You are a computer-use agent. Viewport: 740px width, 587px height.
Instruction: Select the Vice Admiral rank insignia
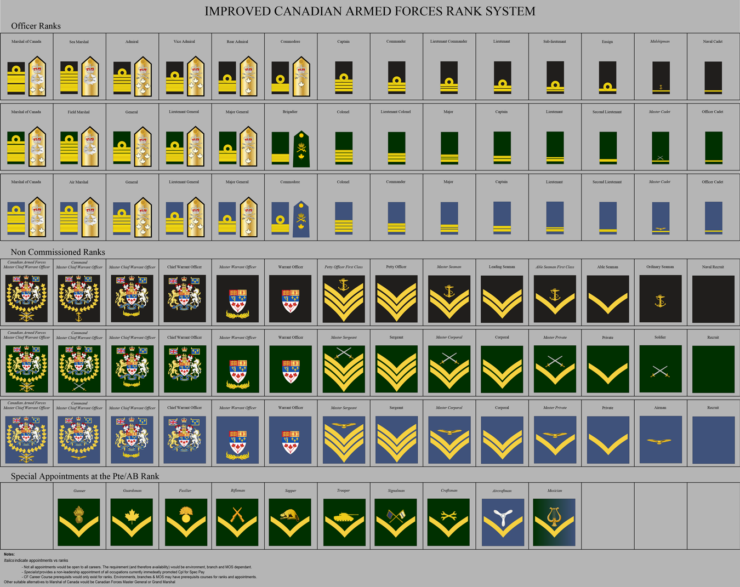pos(185,76)
